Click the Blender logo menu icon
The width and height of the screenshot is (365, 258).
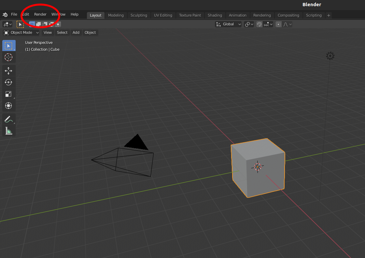5,15
